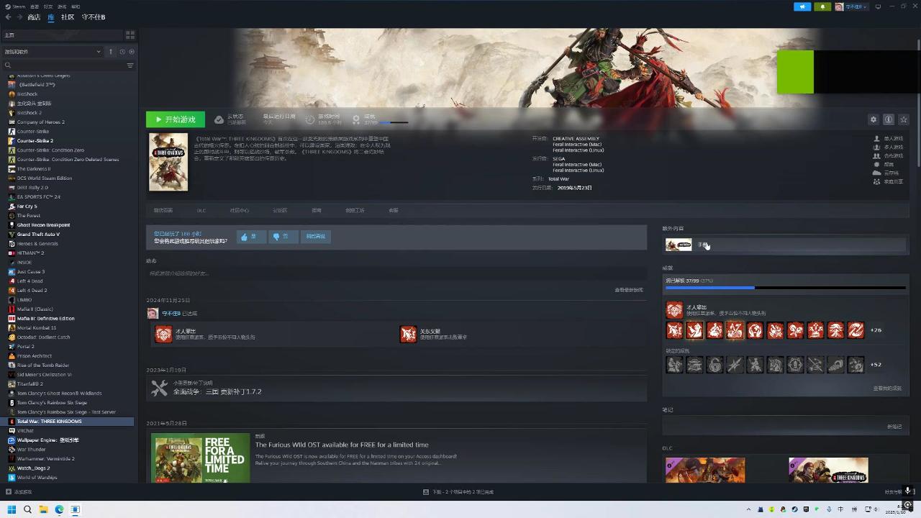This screenshot has height=518, width=921.
Task: Click thumbs up recommend button
Action: [251, 237]
